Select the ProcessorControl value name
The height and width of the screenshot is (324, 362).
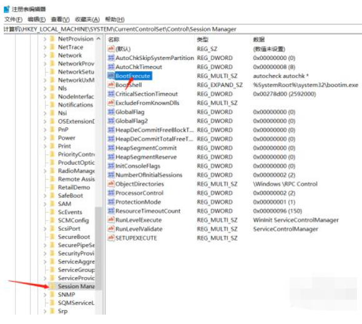pos(139,193)
